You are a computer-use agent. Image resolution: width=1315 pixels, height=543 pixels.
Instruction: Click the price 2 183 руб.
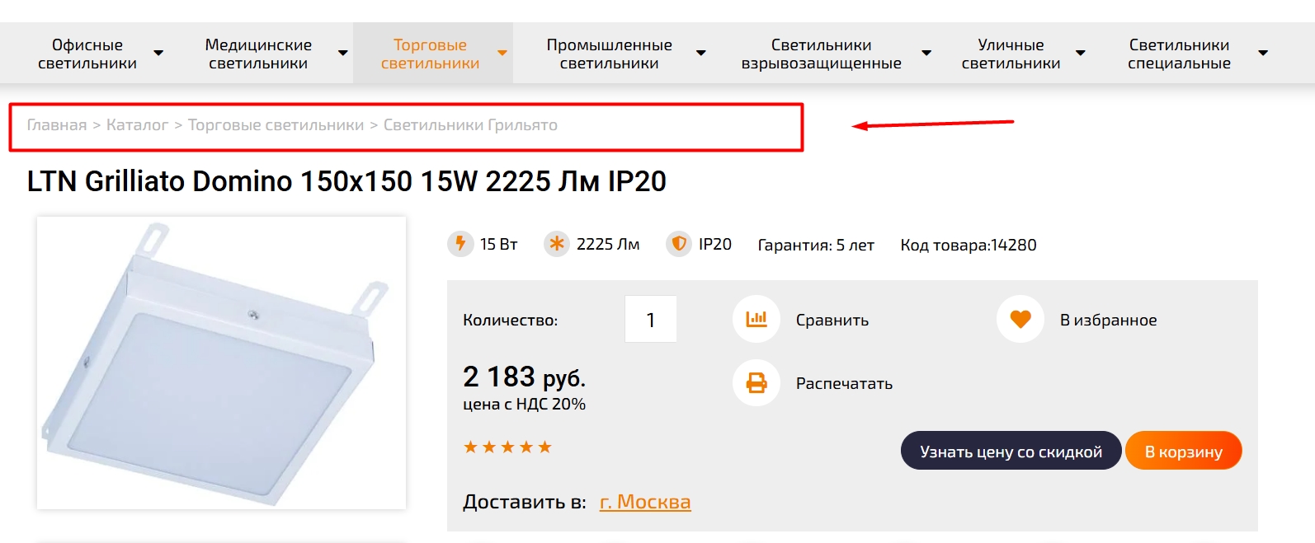525,377
